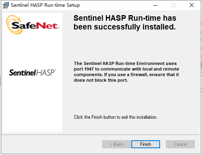Click the 'HASP' portion of SentinelHASP logo

46,73
